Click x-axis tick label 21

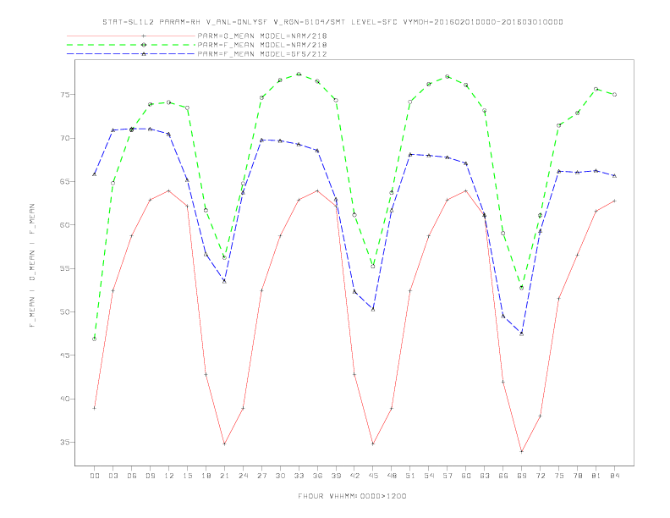224,476
